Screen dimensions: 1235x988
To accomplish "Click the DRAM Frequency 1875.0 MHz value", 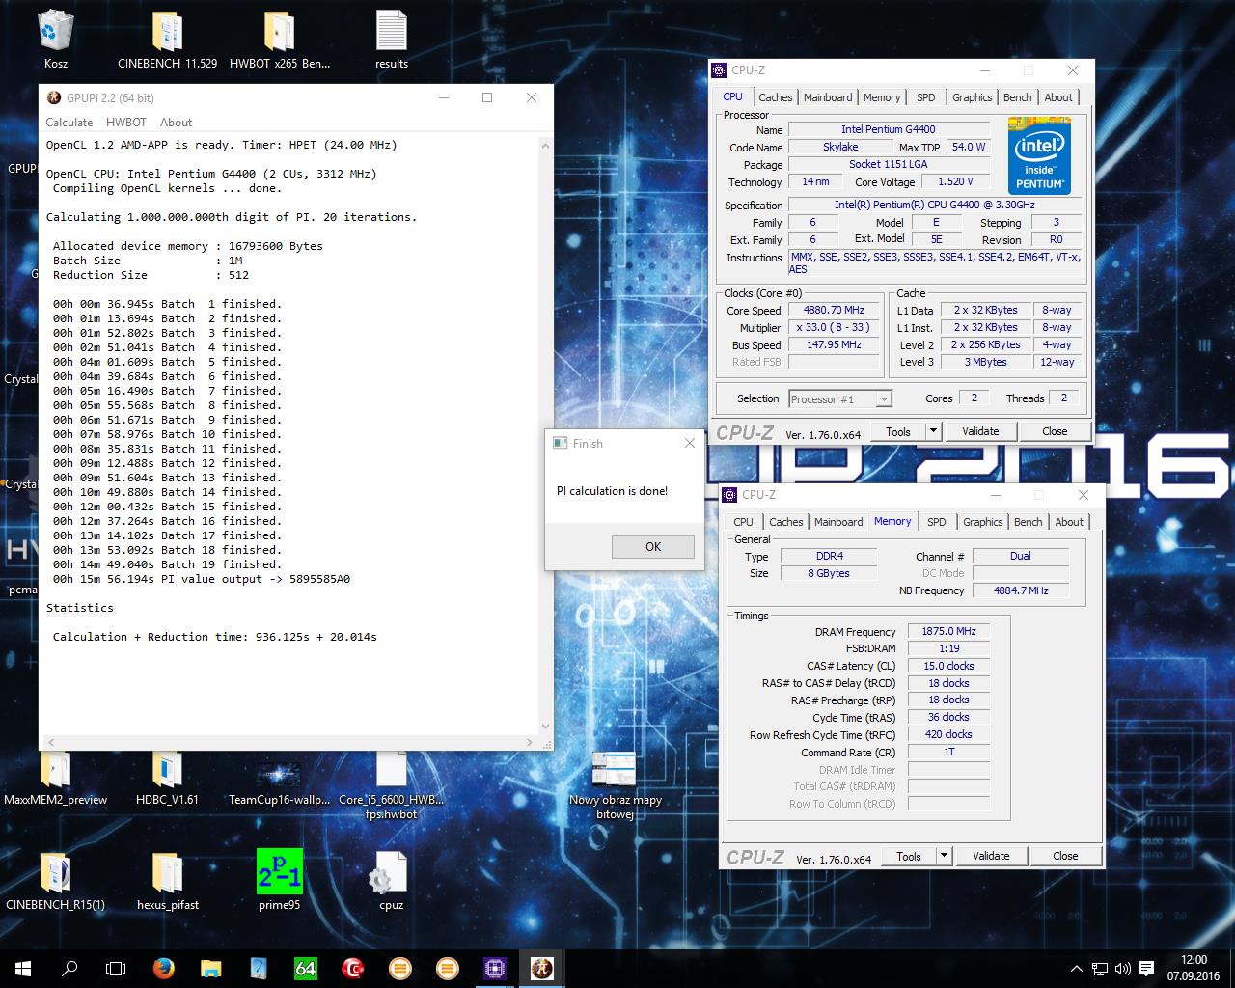I will click(948, 631).
